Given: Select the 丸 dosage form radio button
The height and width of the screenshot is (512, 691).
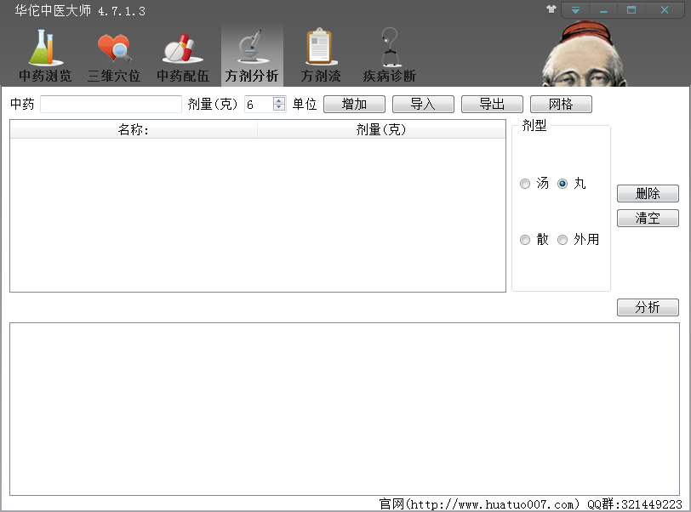Looking at the screenshot, I should pyautogui.click(x=563, y=184).
